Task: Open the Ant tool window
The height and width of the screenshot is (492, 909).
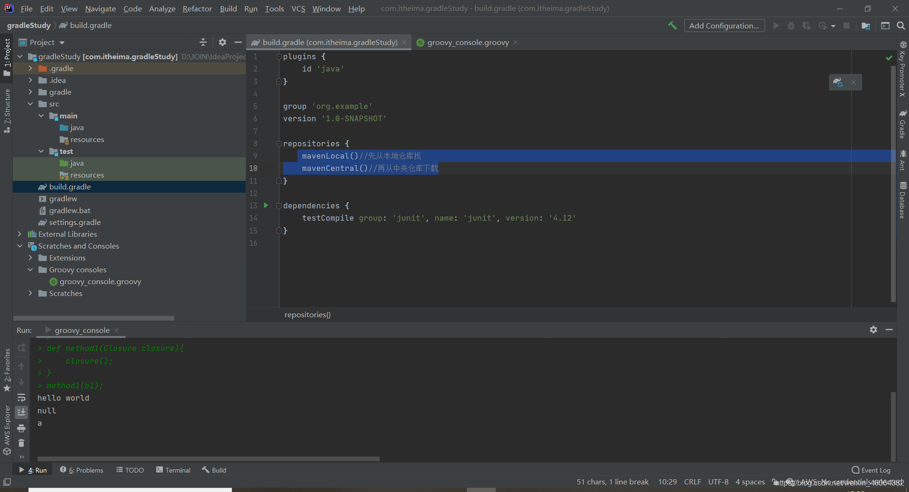Action: pyautogui.click(x=903, y=160)
